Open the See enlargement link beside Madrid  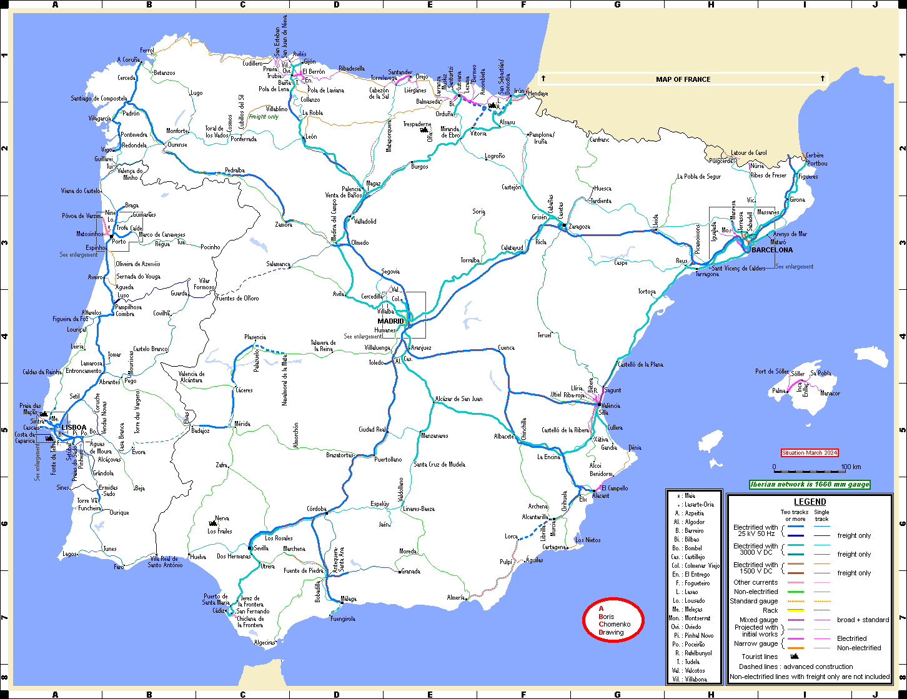coord(363,336)
